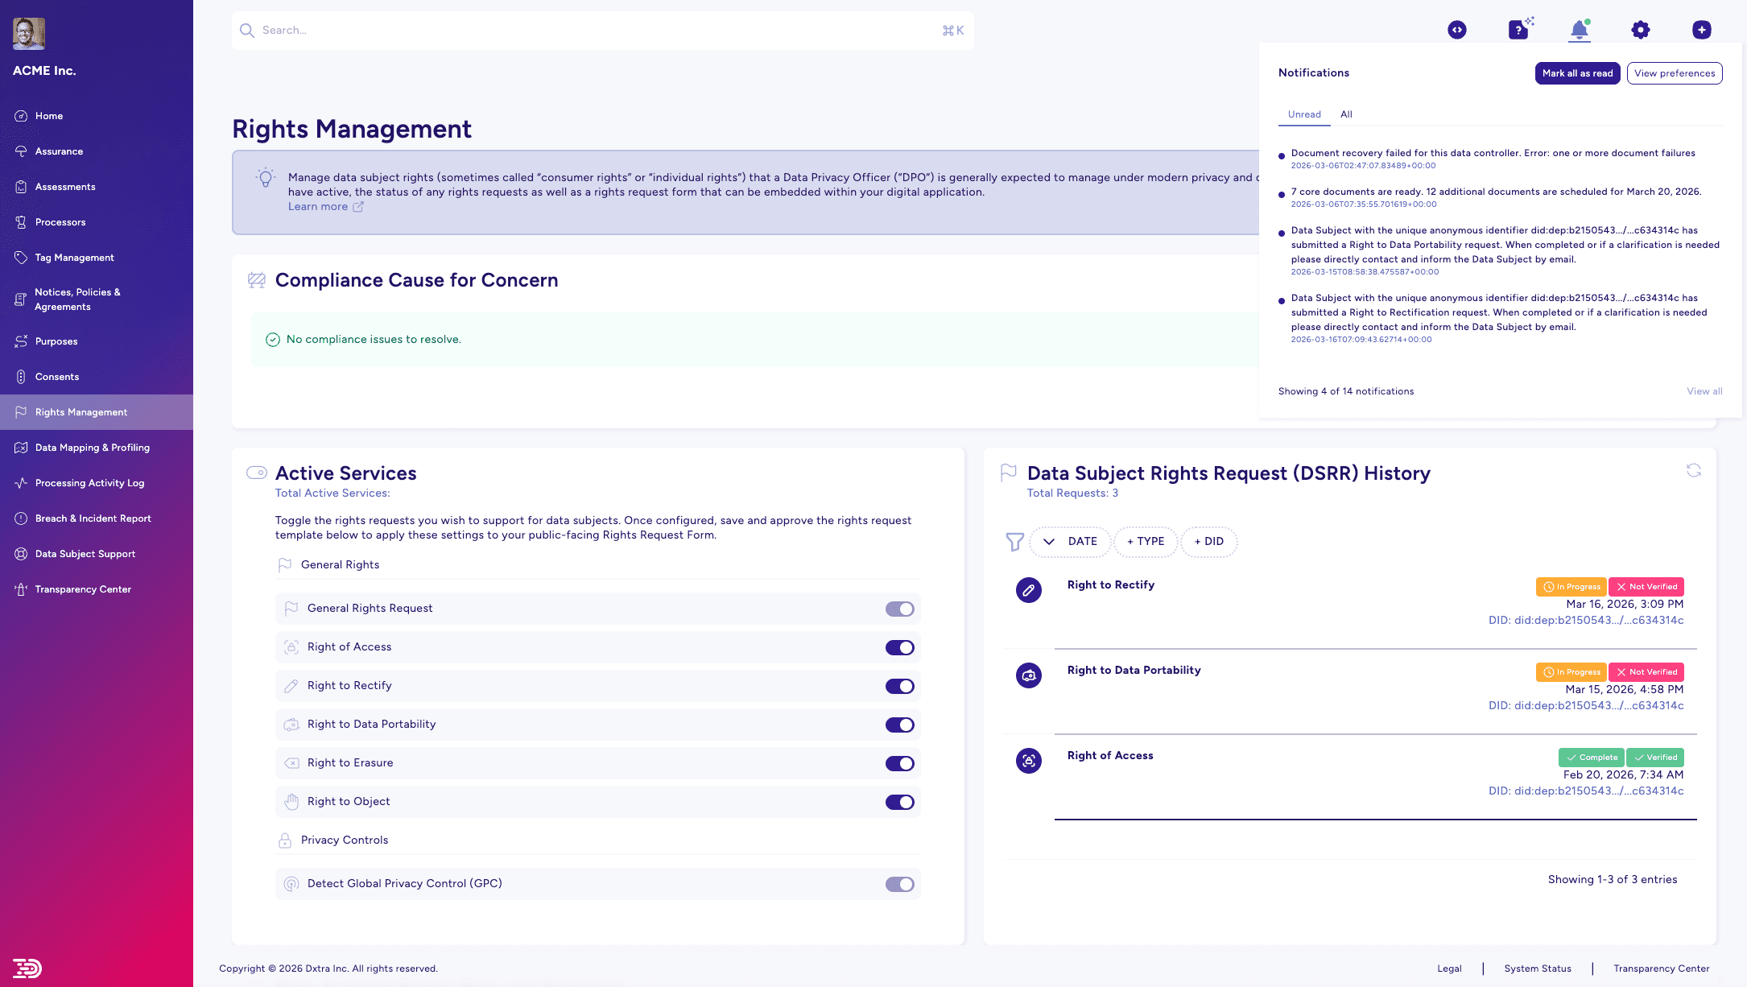This screenshot has width=1747, height=987.
Task: Open the Consents section
Action: click(56, 376)
